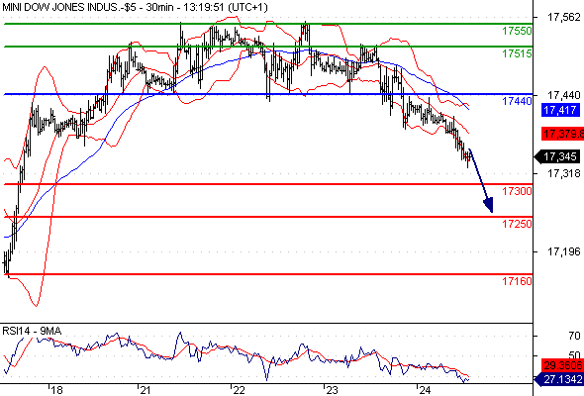Click date label 24 on time axis
The height and width of the screenshot is (396, 584).
(425, 390)
